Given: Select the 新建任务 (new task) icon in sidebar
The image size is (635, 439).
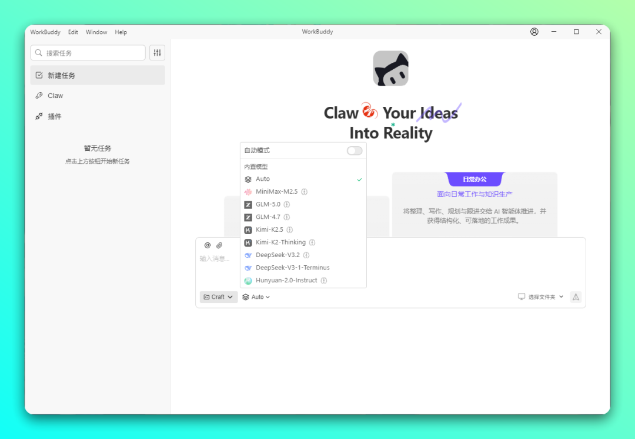Looking at the screenshot, I should [38, 75].
